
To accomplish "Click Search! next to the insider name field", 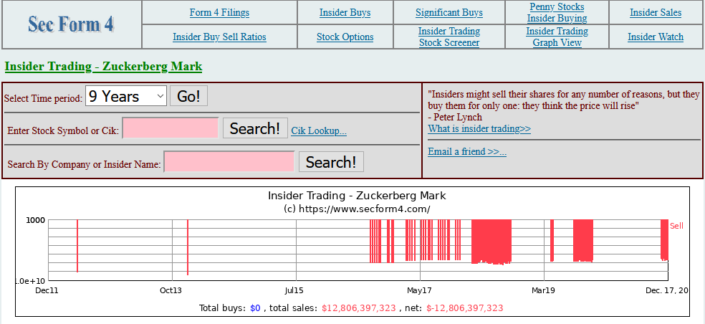I will tap(331, 162).
